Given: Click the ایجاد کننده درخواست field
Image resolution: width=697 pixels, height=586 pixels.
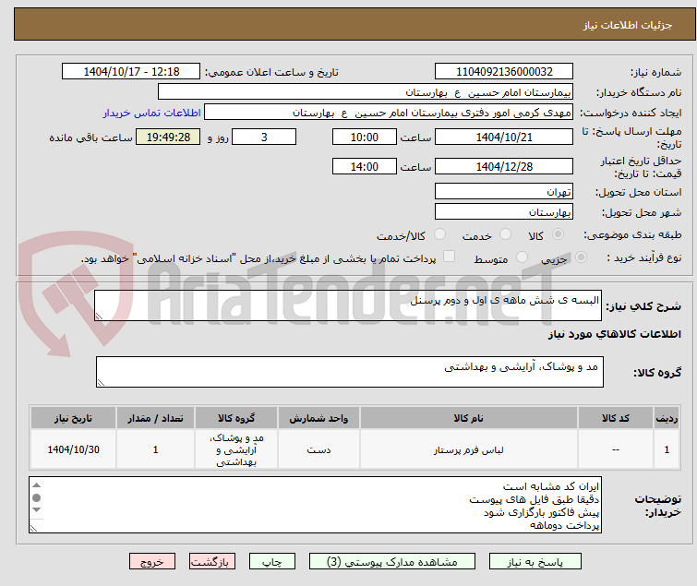Looking at the screenshot, I should pos(388,113).
